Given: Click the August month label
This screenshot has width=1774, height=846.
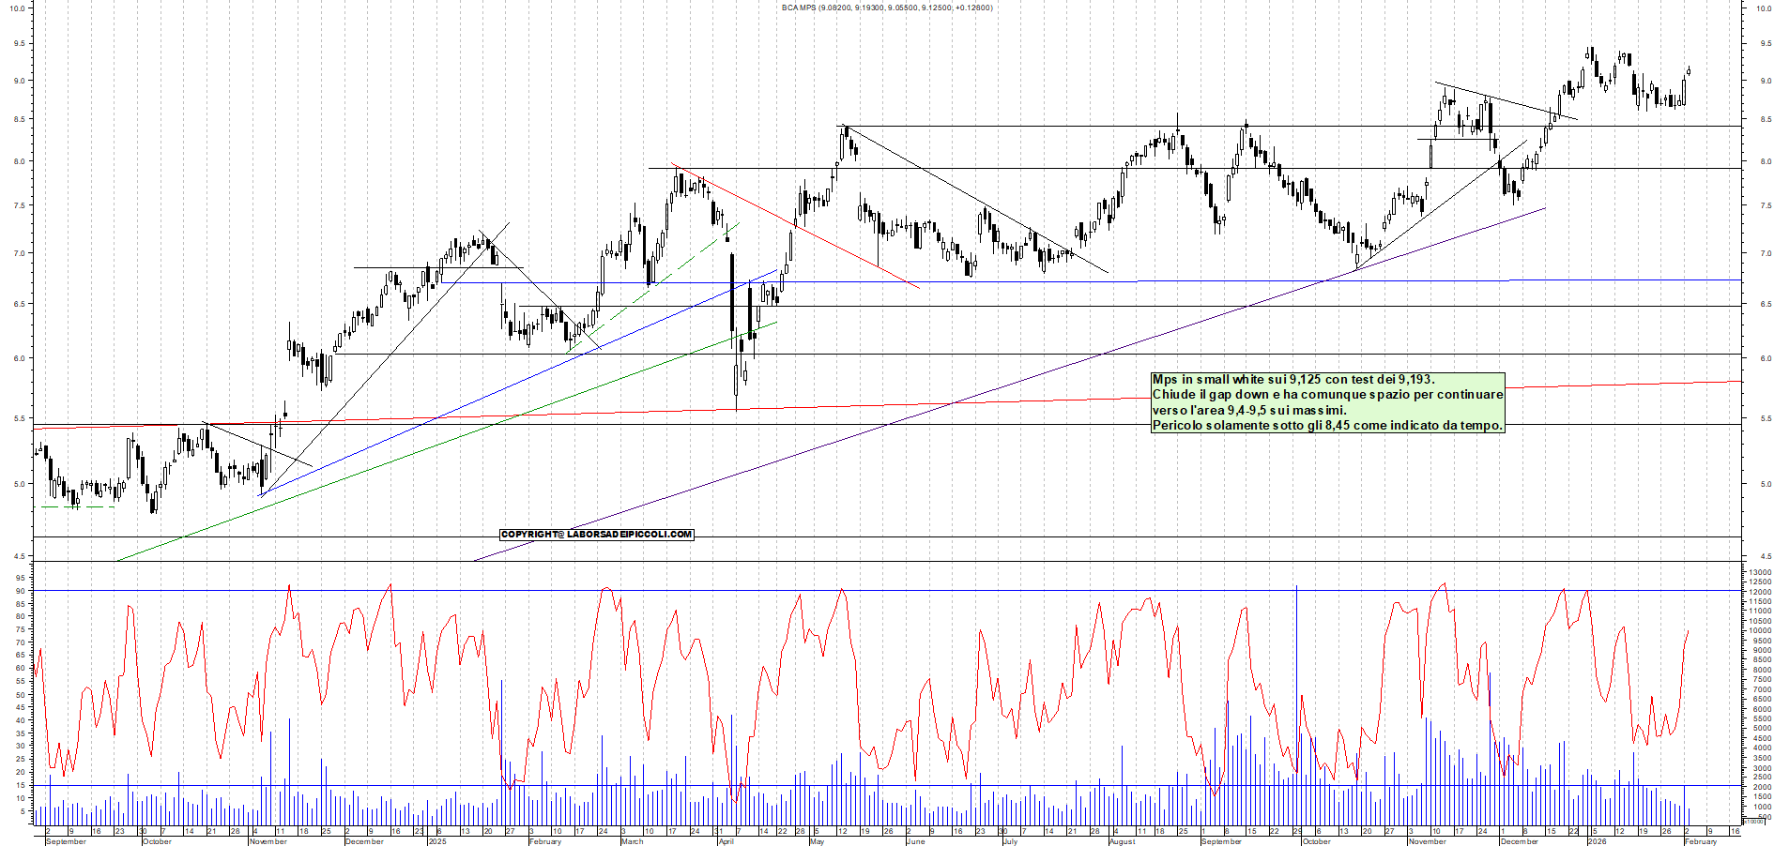Looking at the screenshot, I should pyautogui.click(x=1122, y=841).
